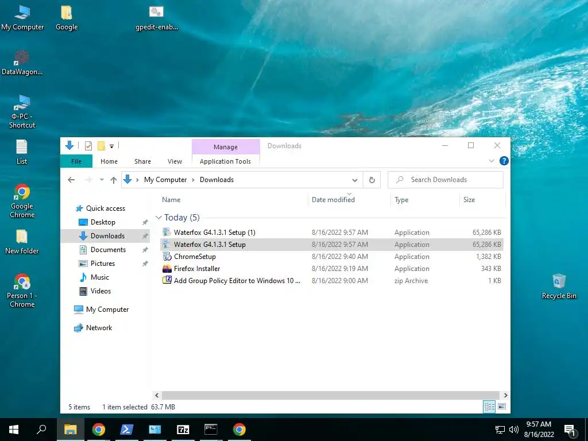This screenshot has height=441, width=588.
Task: Select Waterfox G4.1.3.1 Setup (1) file
Action: point(332,233)
